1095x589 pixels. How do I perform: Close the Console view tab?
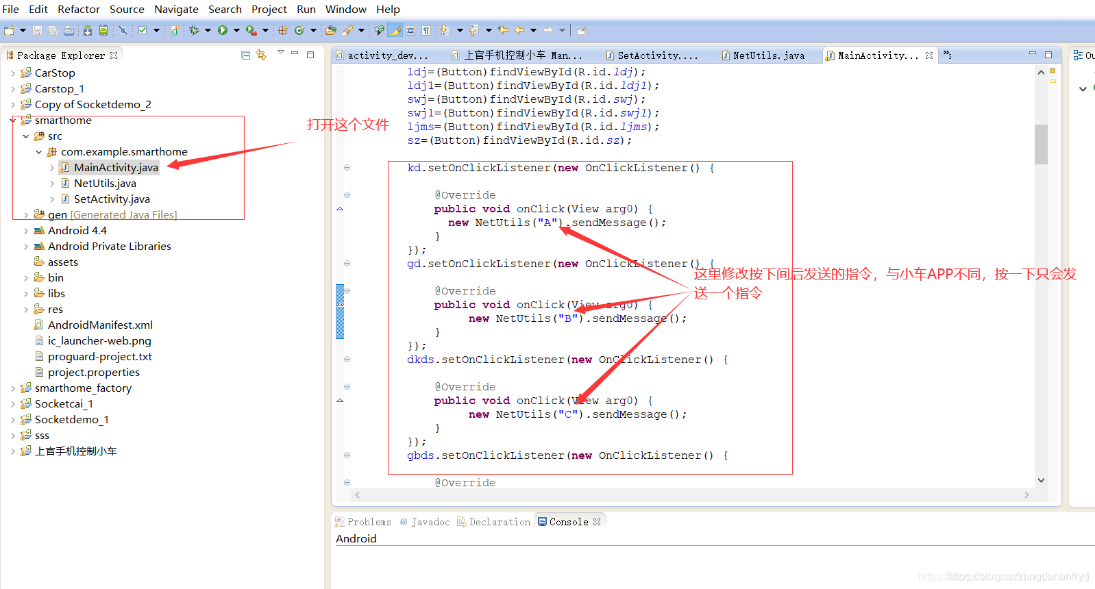pos(597,522)
